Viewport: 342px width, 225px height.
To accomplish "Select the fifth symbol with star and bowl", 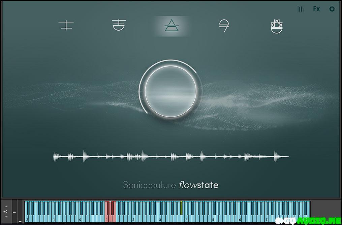I will (276, 26).
